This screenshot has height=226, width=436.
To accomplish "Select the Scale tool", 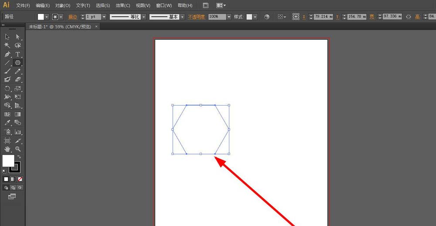I will click(x=18, y=89).
